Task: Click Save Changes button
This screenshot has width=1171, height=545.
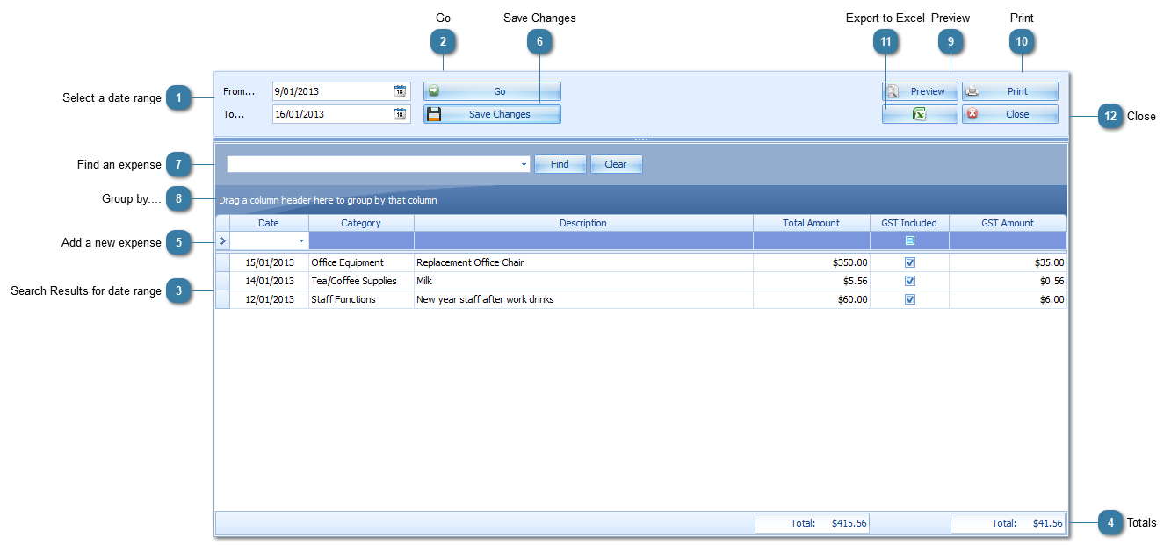Action: [492, 114]
